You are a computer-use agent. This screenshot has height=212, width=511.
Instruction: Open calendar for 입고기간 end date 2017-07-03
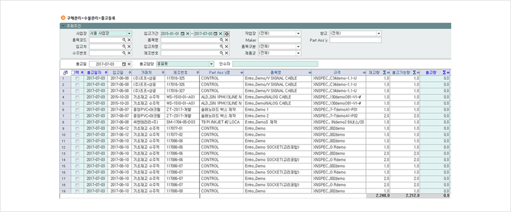point(216,34)
